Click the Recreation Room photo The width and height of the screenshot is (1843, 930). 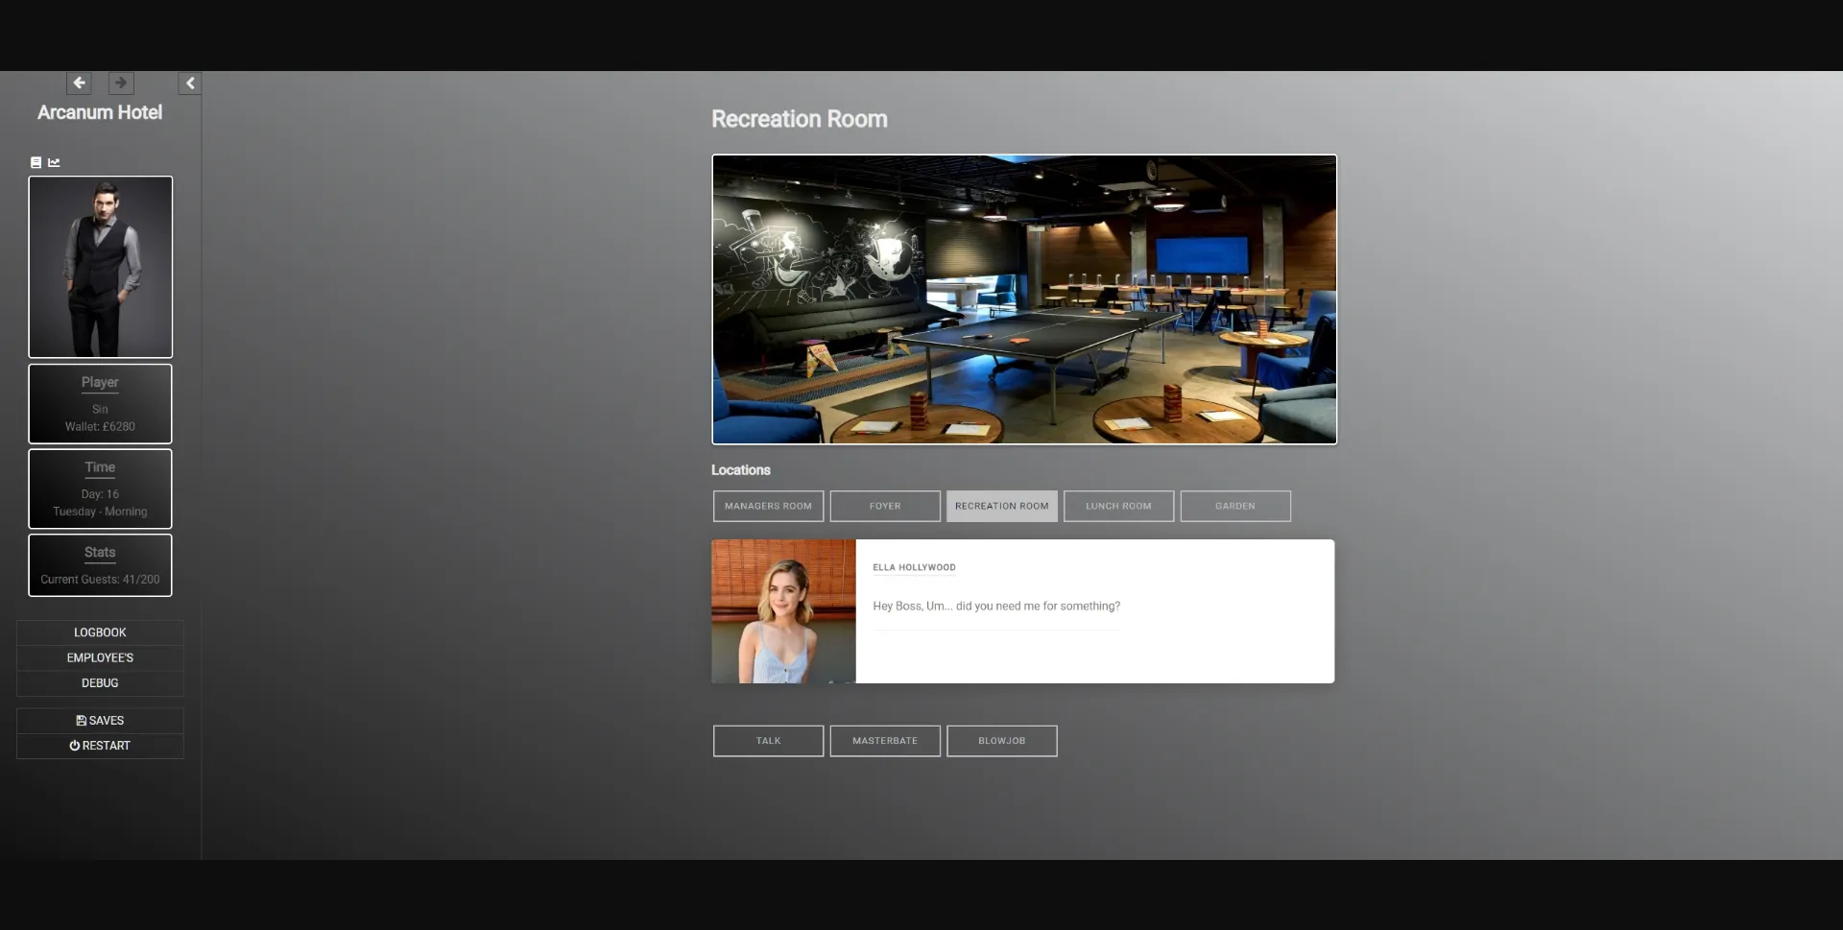(x=1023, y=299)
